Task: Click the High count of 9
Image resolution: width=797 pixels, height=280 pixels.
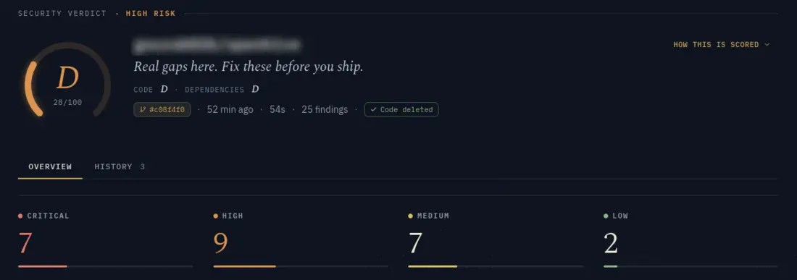Action: 220,243
